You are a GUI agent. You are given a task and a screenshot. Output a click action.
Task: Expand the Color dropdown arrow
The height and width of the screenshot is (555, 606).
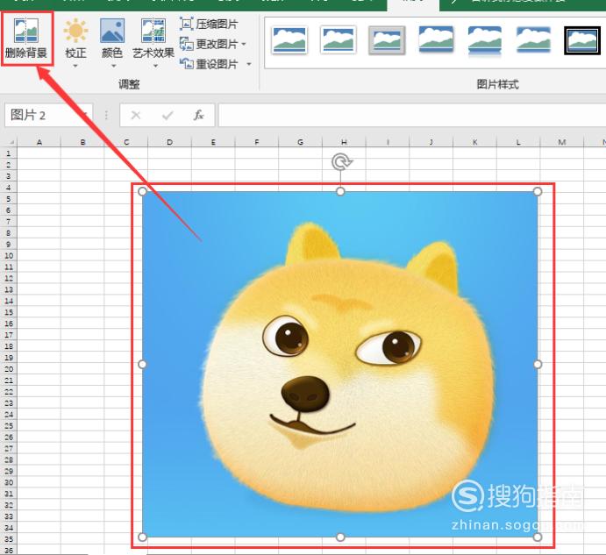[x=114, y=67]
